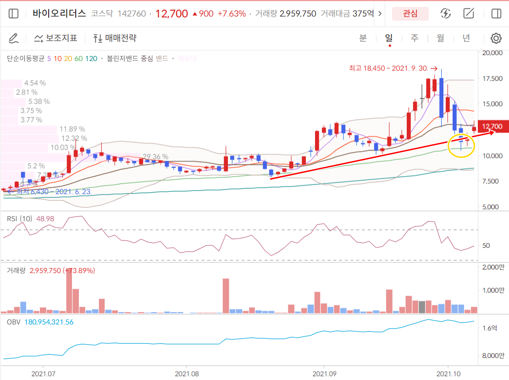This screenshot has width=509, height=380.
Task: Toggle the 120-day moving average line
Action: click(91, 58)
